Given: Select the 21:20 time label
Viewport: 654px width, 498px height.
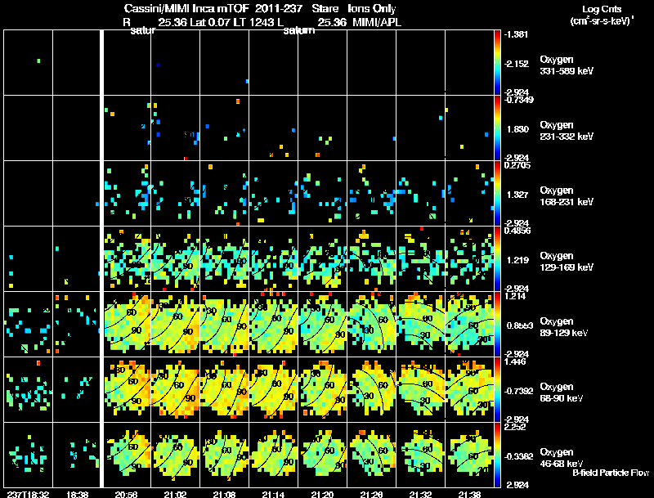Looking at the screenshot, I should click(x=322, y=494).
